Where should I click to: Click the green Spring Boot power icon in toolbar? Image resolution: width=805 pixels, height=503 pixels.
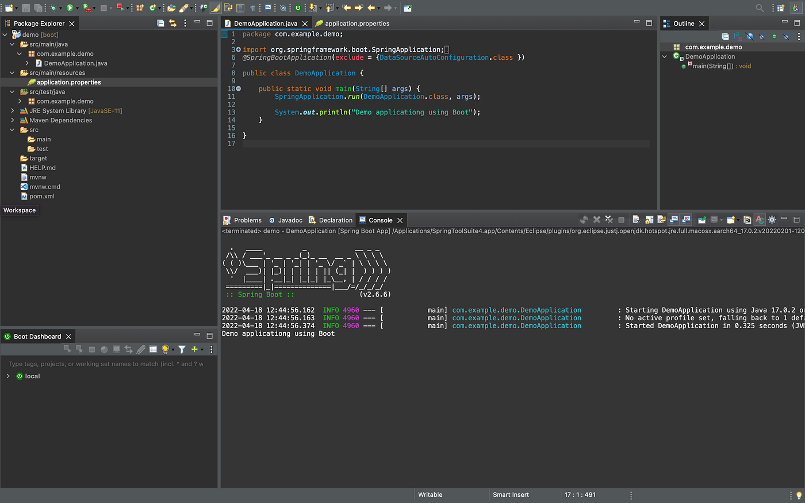pos(298,8)
